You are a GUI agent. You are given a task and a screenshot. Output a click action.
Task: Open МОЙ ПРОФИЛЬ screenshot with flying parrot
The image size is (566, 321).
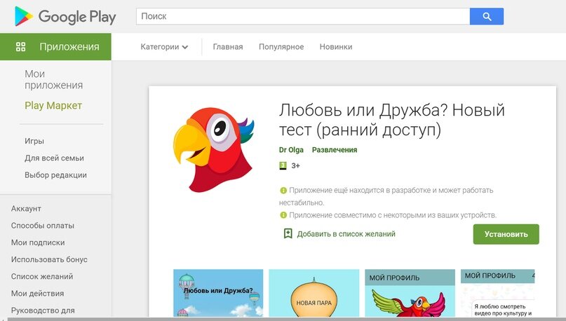[410, 293]
